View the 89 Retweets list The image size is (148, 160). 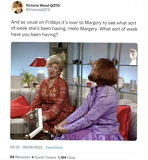click(20, 157)
